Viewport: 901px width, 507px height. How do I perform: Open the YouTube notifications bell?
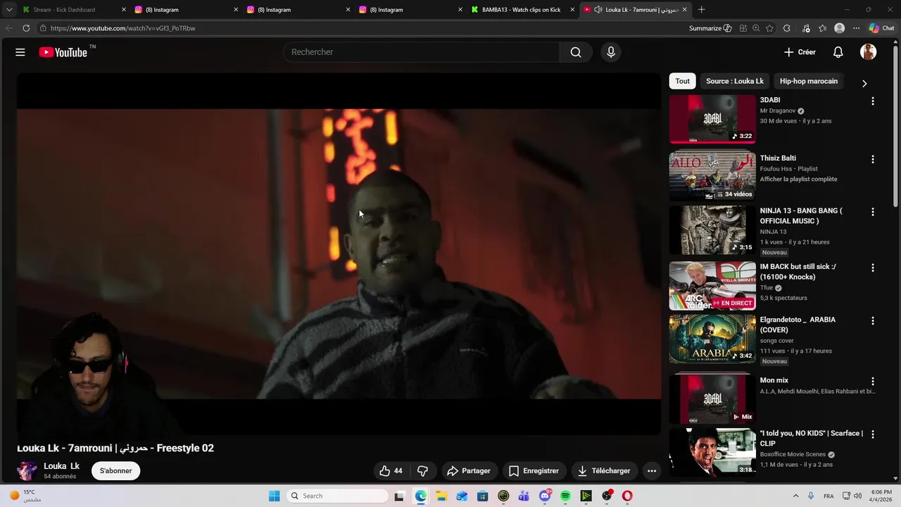tap(838, 52)
